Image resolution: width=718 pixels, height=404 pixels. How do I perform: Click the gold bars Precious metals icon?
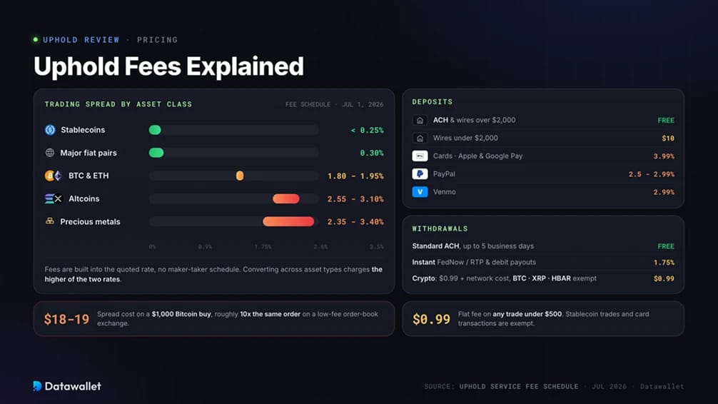click(x=50, y=221)
